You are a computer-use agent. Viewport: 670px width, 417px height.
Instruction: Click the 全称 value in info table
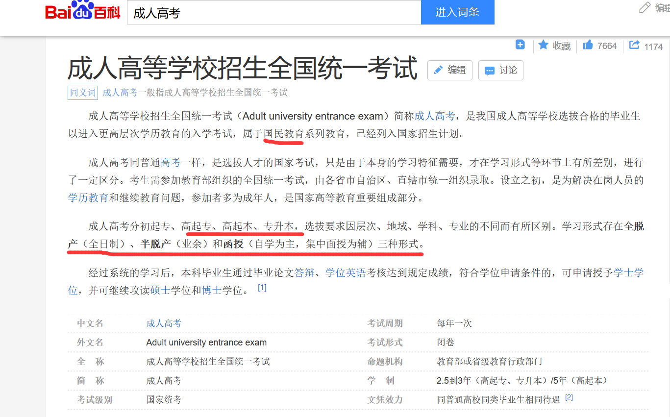(208, 362)
